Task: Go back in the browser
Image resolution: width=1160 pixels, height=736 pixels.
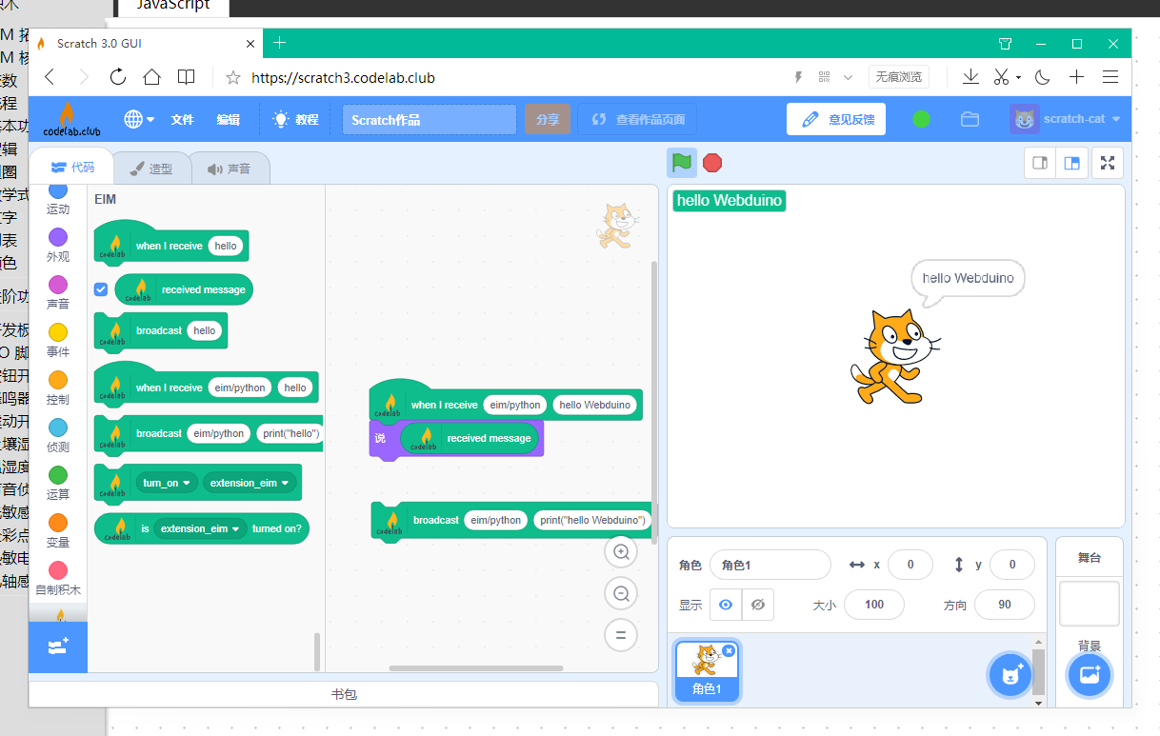Action: (x=50, y=77)
